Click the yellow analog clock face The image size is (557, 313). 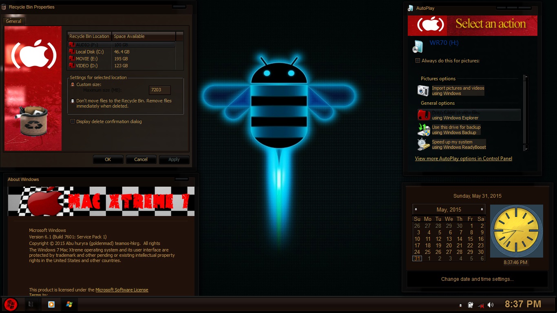pyautogui.click(x=516, y=231)
